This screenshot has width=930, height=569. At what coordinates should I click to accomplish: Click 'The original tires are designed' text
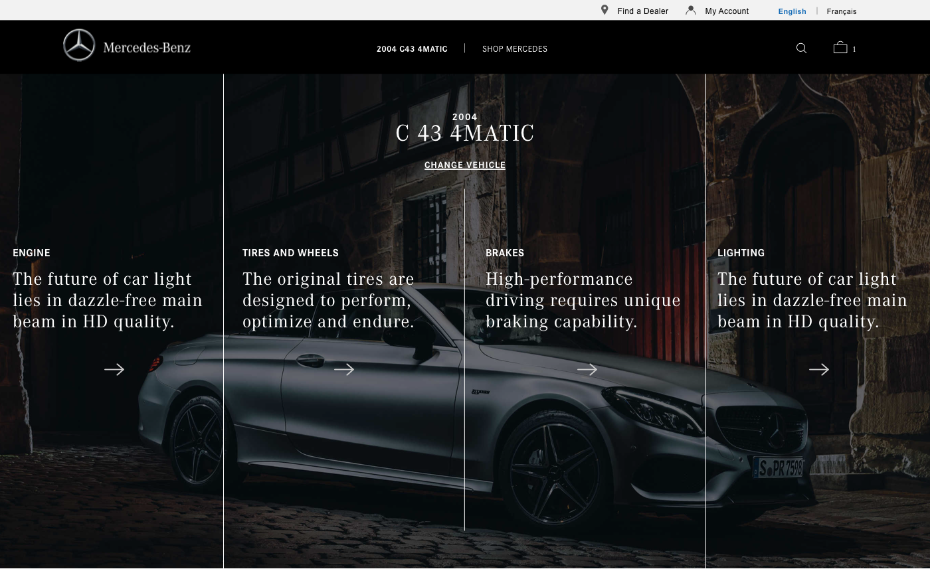point(328,300)
